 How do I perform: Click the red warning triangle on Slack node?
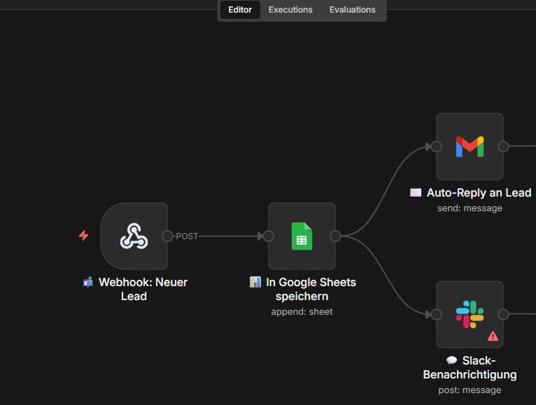point(493,336)
